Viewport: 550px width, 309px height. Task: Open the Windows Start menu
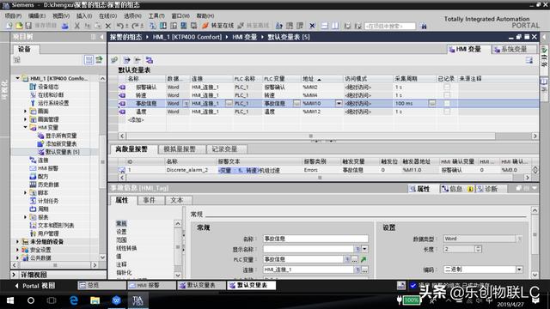[10, 300]
